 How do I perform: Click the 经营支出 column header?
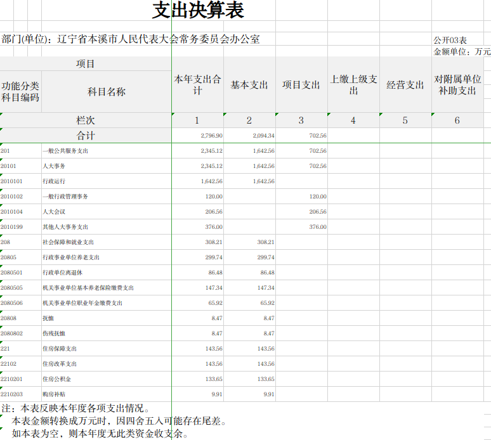tap(405, 85)
